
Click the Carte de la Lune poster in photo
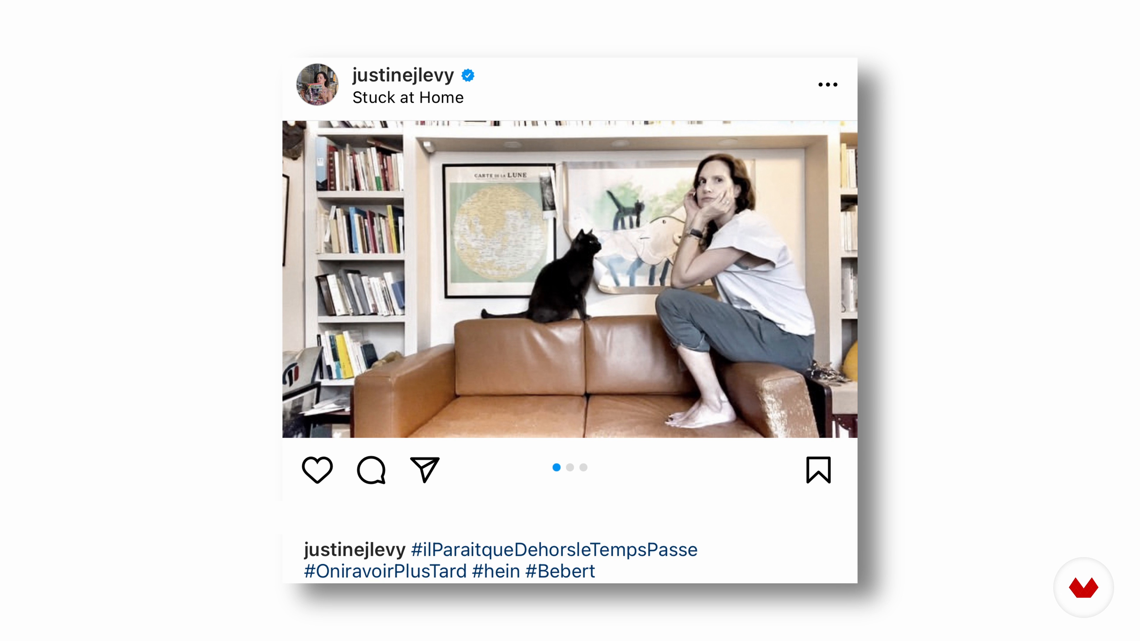[499, 231]
